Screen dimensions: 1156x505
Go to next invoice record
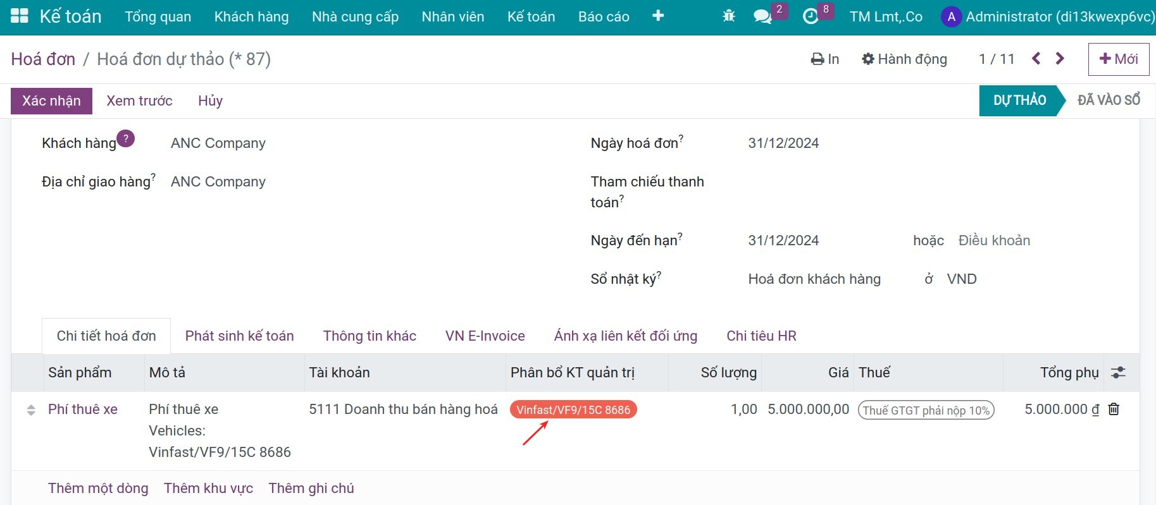pos(1060,59)
